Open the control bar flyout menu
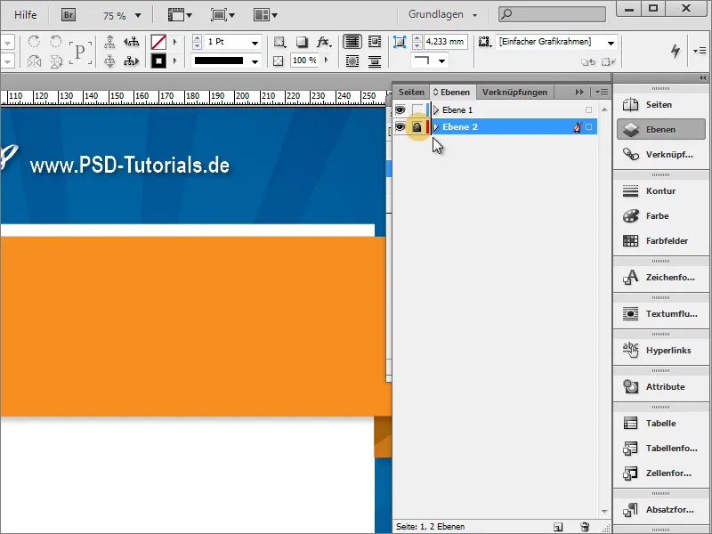712x534 pixels. pyautogui.click(x=700, y=51)
